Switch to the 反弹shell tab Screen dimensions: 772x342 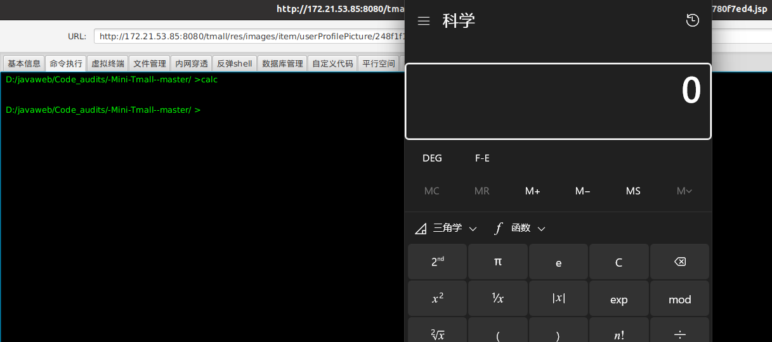[x=235, y=63]
